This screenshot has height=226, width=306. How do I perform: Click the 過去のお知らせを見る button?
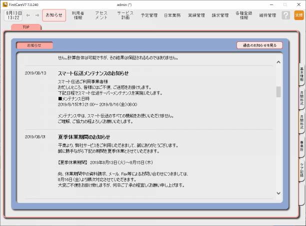pyautogui.click(x=259, y=45)
